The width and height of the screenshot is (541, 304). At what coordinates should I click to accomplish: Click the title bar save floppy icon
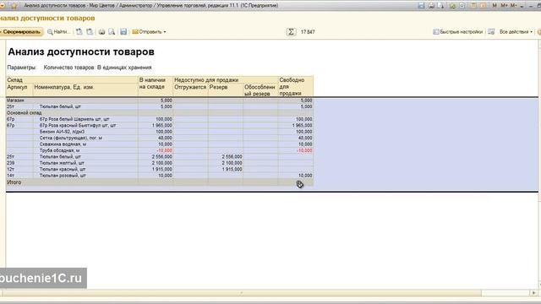pyautogui.click(x=421, y=6)
